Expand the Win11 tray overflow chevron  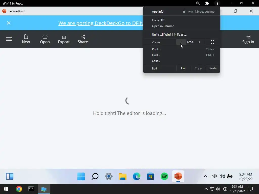click(205, 176)
